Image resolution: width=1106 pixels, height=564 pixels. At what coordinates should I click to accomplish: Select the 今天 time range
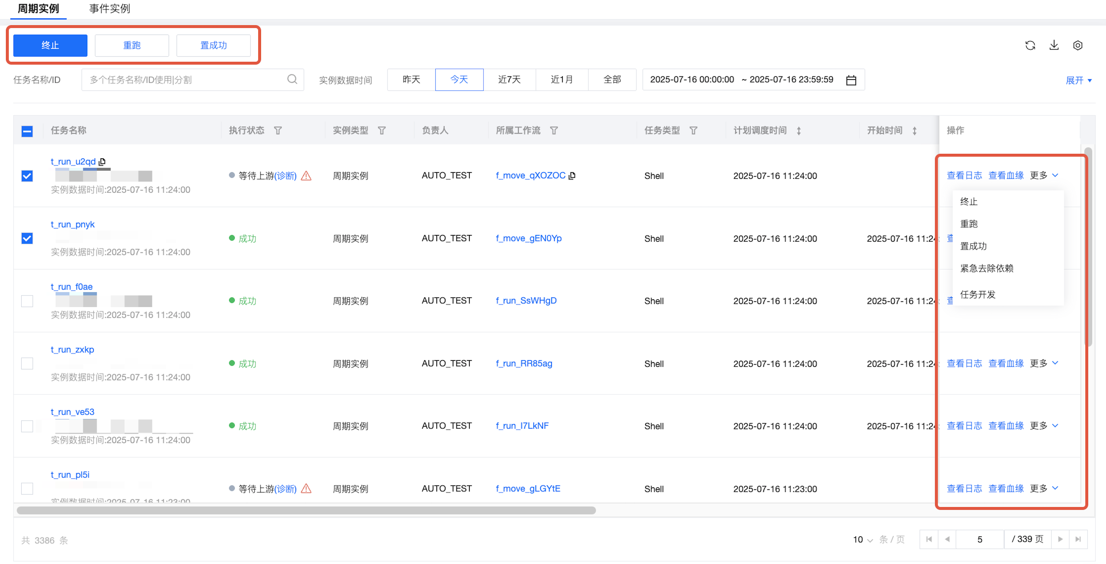pyautogui.click(x=459, y=79)
